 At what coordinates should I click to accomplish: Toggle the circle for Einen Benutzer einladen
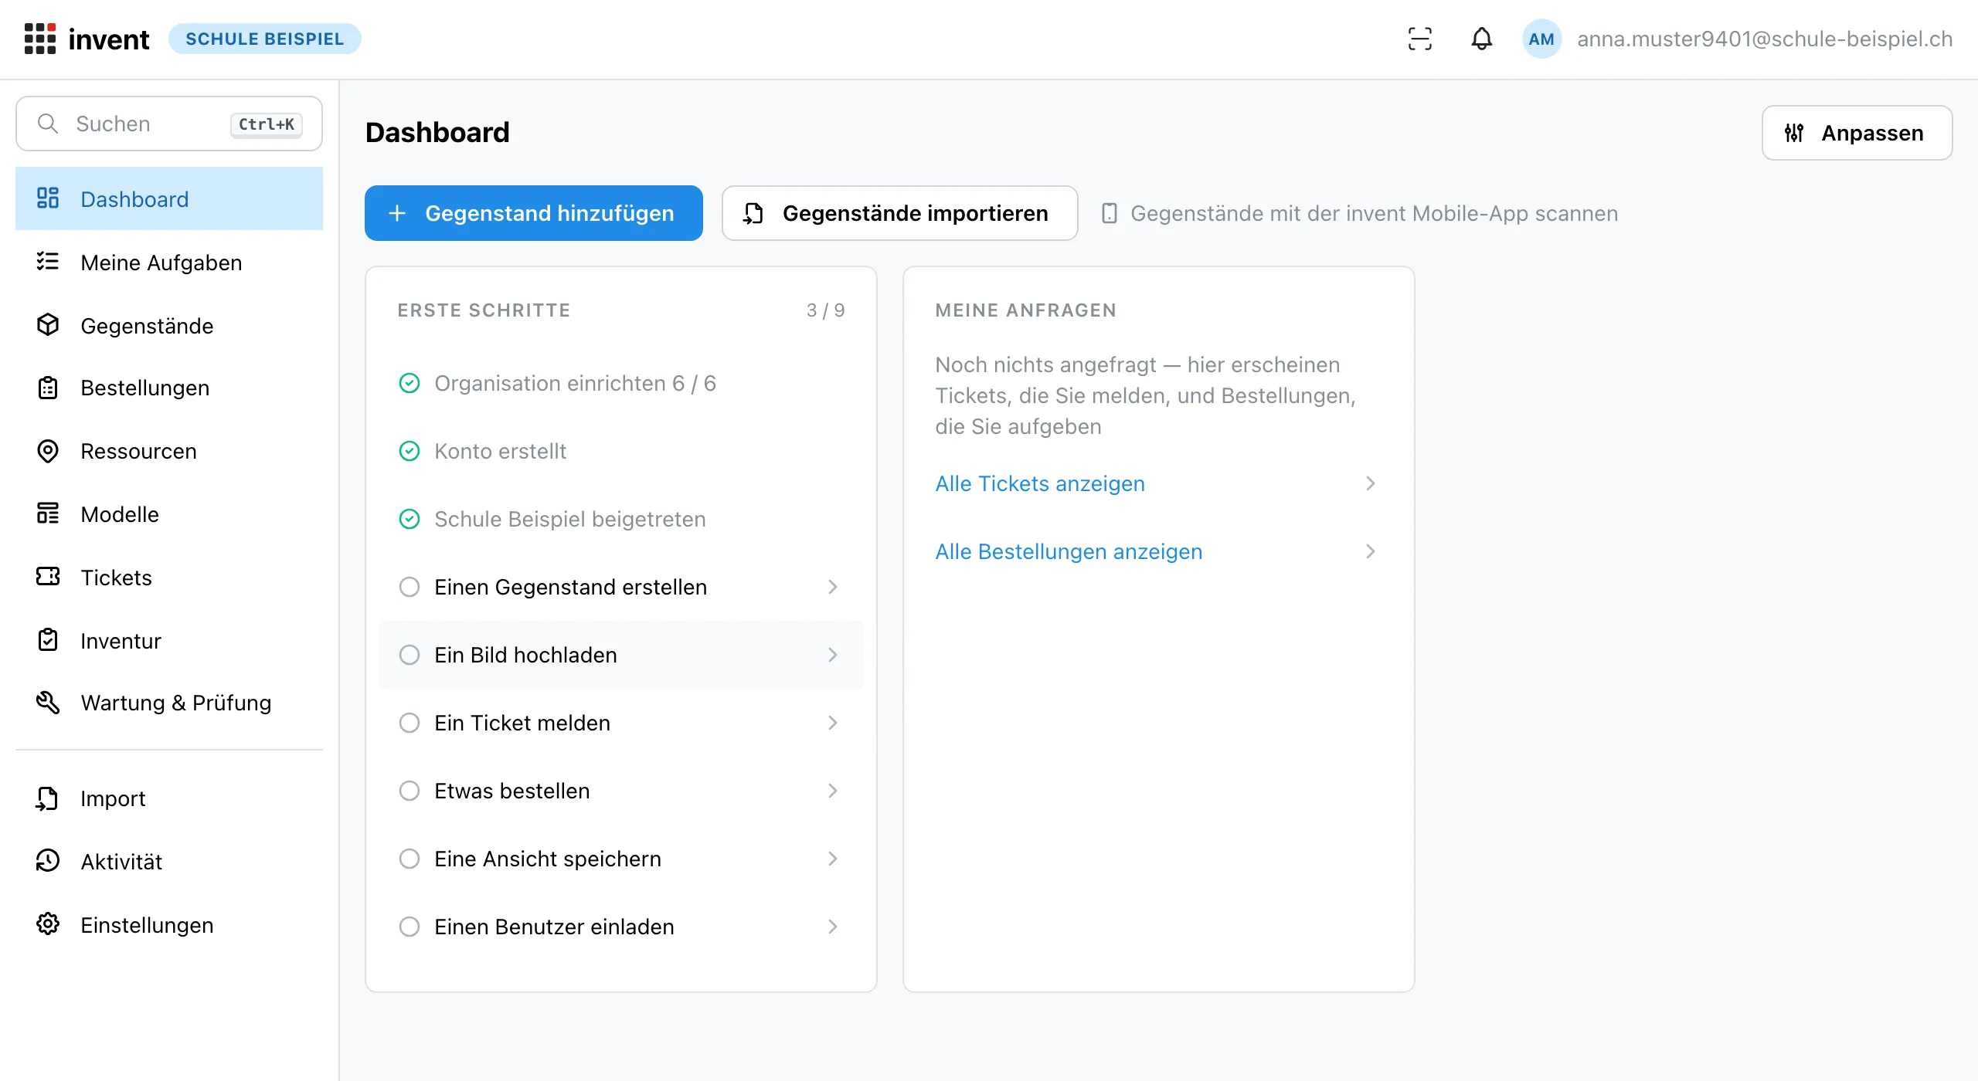(x=410, y=927)
